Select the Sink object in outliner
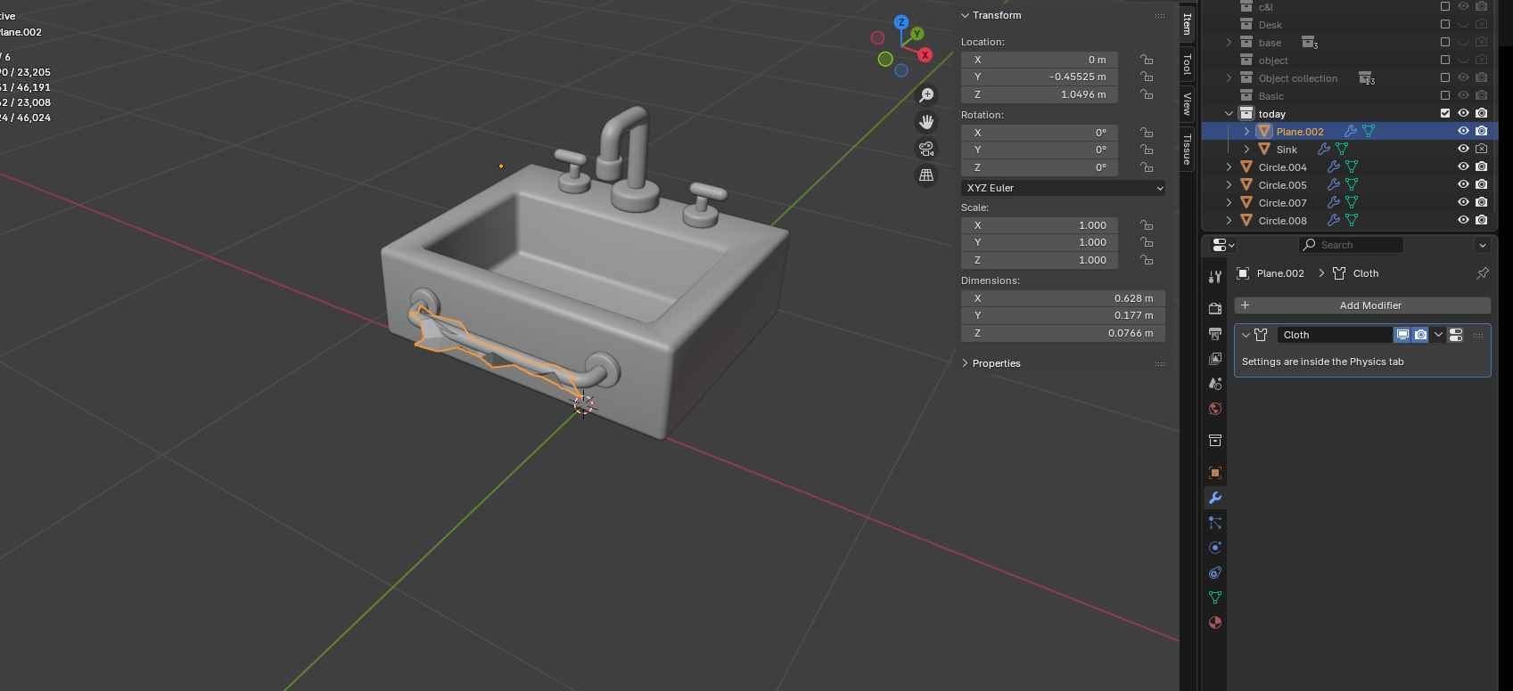This screenshot has height=691, width=1513. 1286,150
